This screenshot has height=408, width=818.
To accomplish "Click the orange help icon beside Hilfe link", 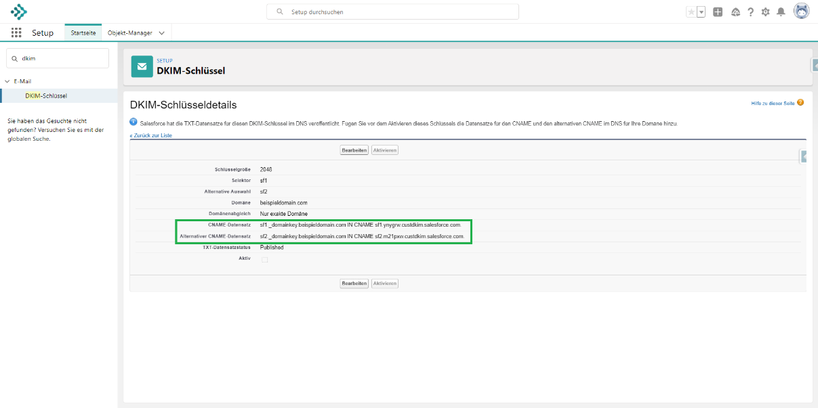I will (800, 103).
